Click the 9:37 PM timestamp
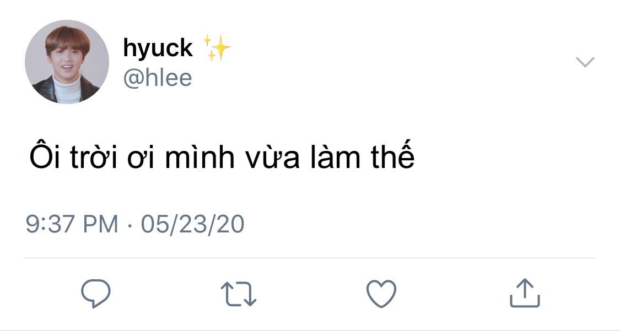 coord(72,224)
